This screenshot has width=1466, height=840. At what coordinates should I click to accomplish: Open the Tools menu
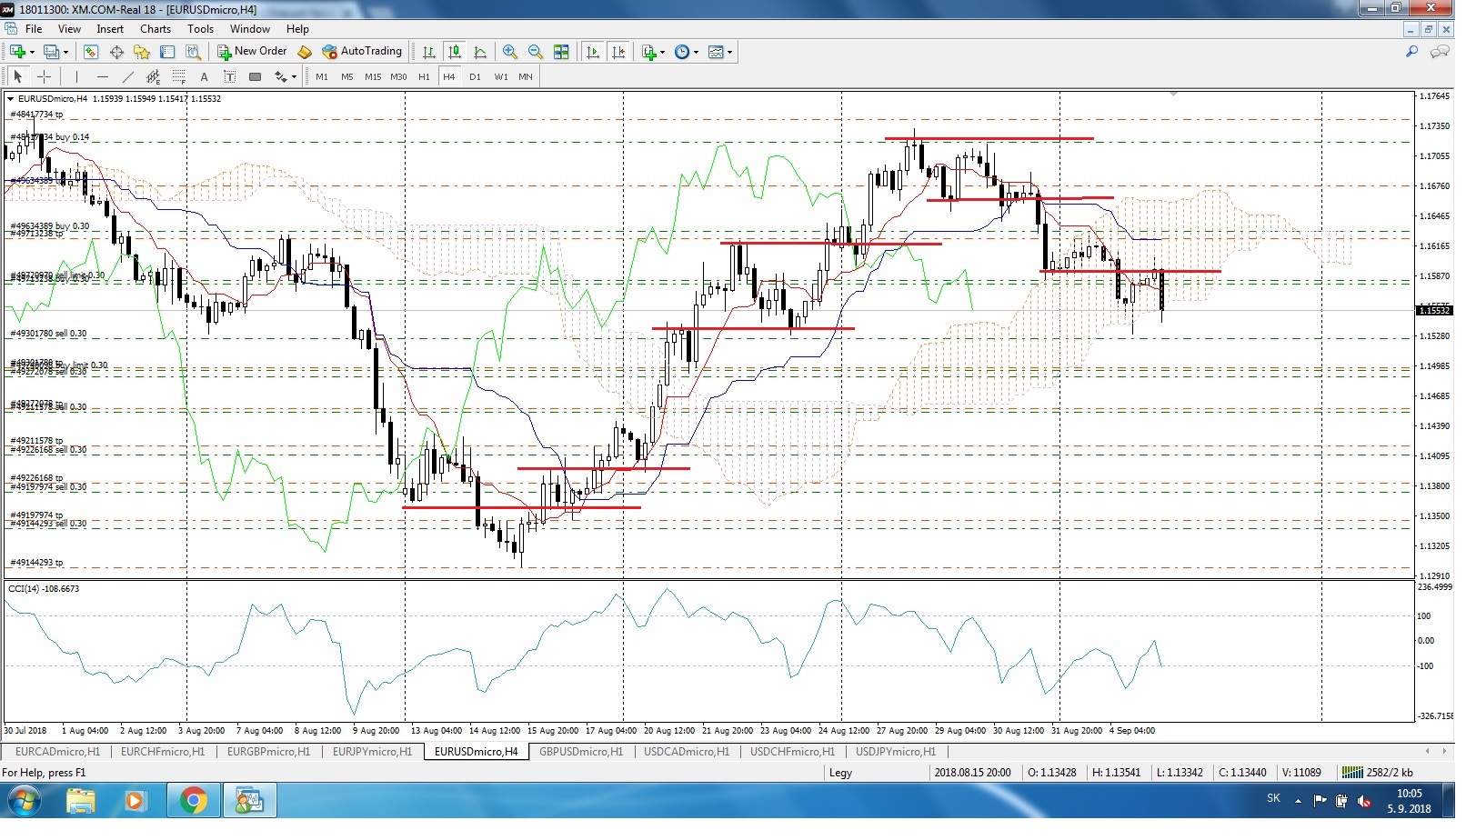tap(200, 28)
